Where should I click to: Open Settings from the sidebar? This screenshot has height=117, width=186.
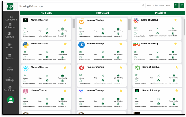pyautogui.click(x=10, y=79)
